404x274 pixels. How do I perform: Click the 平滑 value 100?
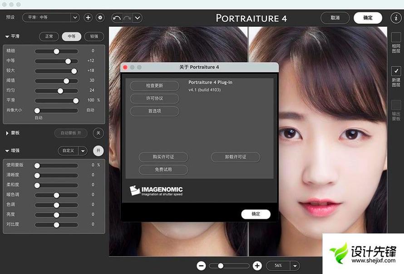[x=91, y=100]
